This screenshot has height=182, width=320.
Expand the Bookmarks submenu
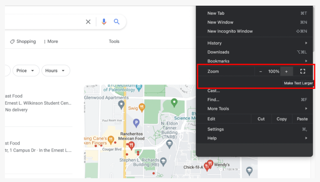[x=254, y=61]
